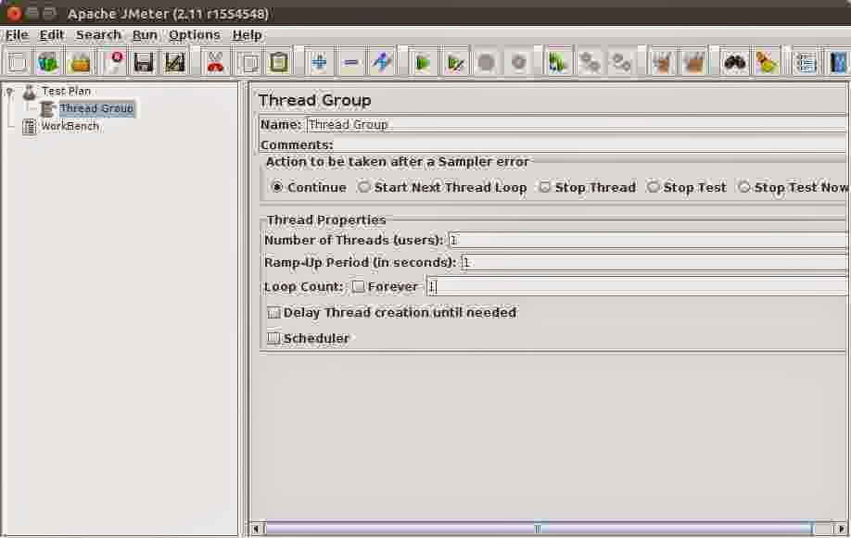Click the scrollbar left arrow
This screenshot has height=538, width=851.
point(257,528)
